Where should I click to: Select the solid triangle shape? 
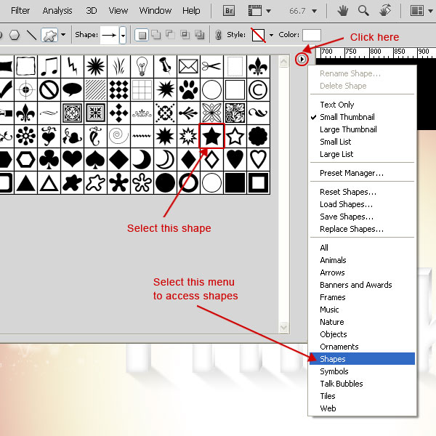click(25, 182)
